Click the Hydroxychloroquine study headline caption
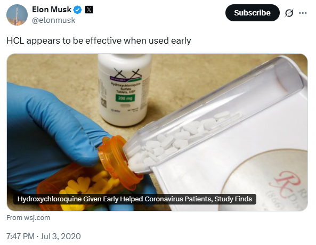Image resolution: width=316 pixels, height=245 pixels. point(135,199)
